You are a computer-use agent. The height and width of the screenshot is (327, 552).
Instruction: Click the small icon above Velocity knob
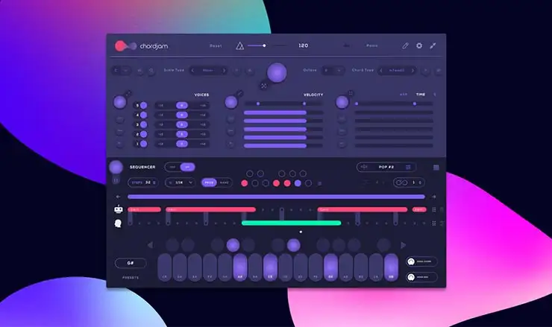[x=239, y=94]
